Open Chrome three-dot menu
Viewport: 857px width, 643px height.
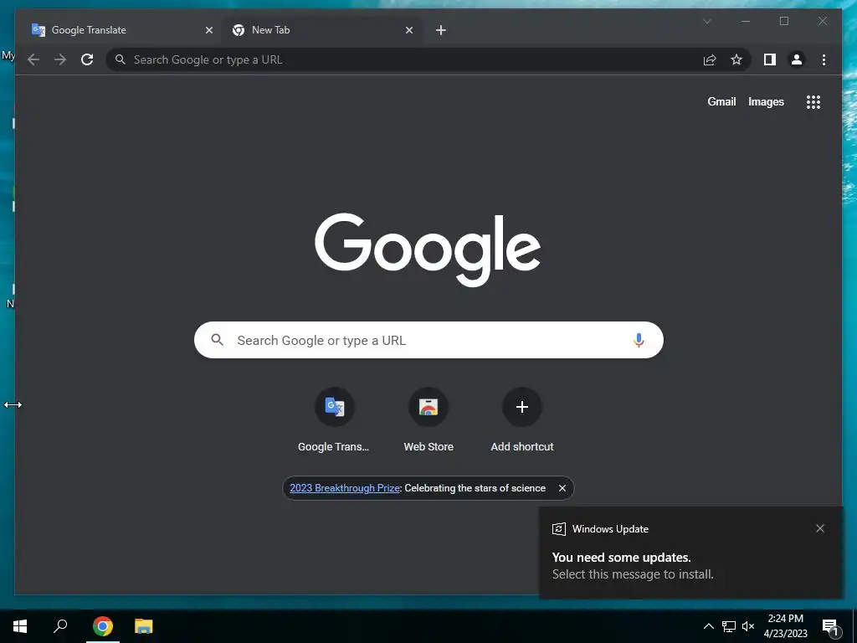pyautogui.click(x=824, y=59)
